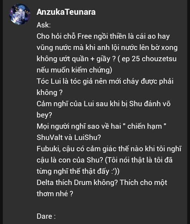Click the word "bey?" in the comment
This screenshot has height=224, width=190.
(x=44, y=115)
